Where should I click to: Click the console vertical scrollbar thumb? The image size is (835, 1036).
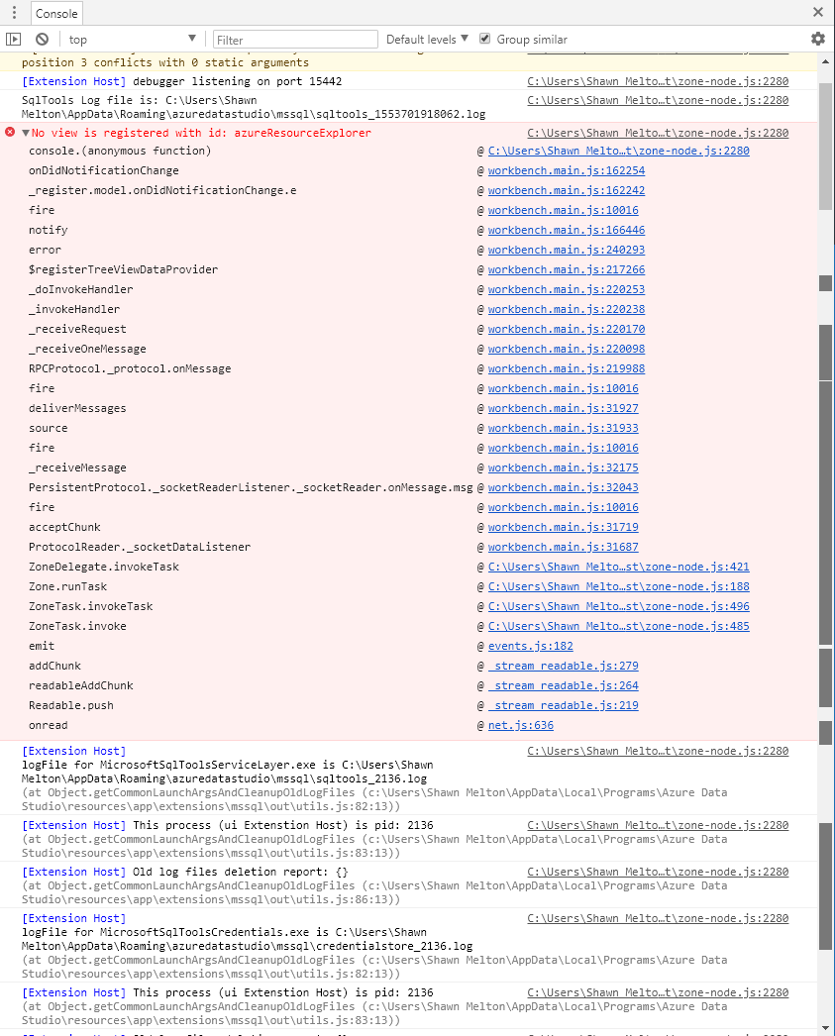[826, 147]
